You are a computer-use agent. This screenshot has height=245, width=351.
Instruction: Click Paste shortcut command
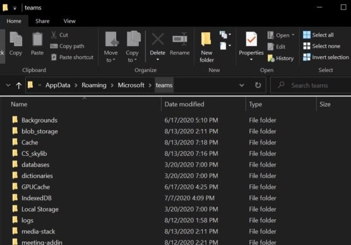pyautogui.click(x=71, y=57)
